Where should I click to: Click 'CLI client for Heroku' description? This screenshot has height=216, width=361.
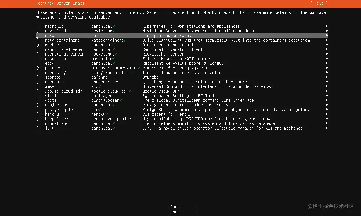[x=167, y=114]
